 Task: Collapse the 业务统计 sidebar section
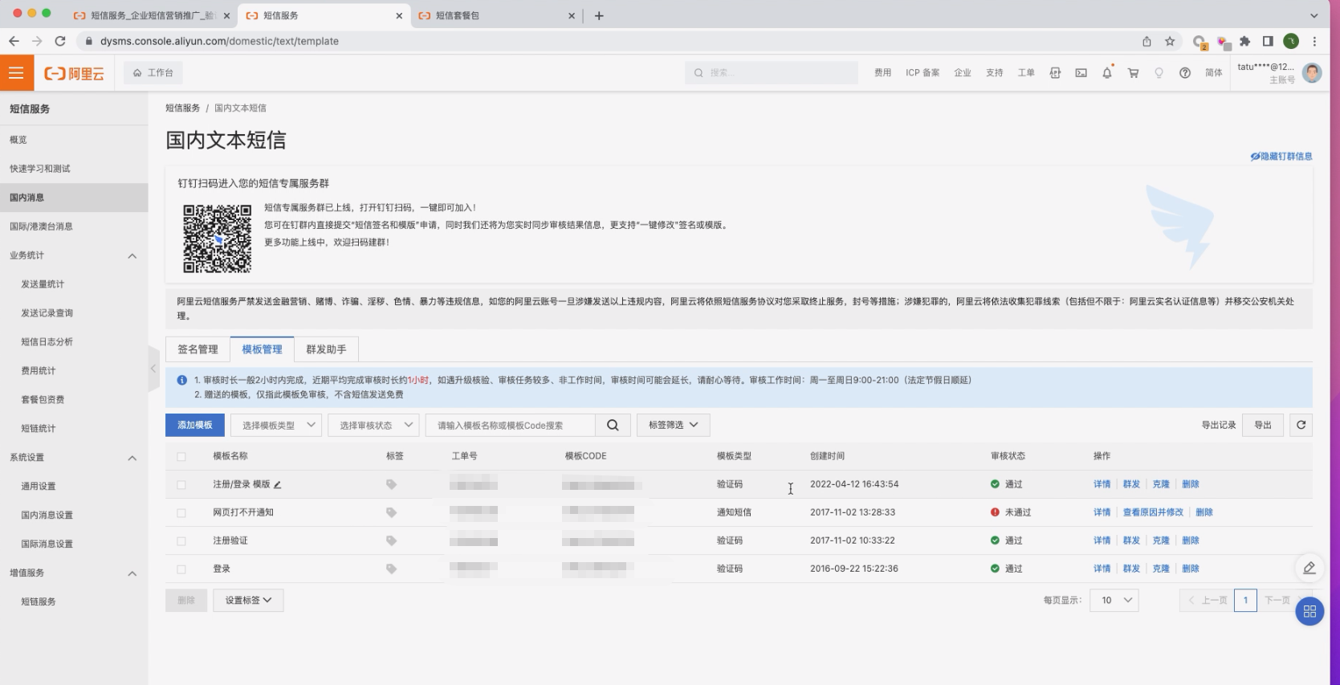(x=132, y=255)
